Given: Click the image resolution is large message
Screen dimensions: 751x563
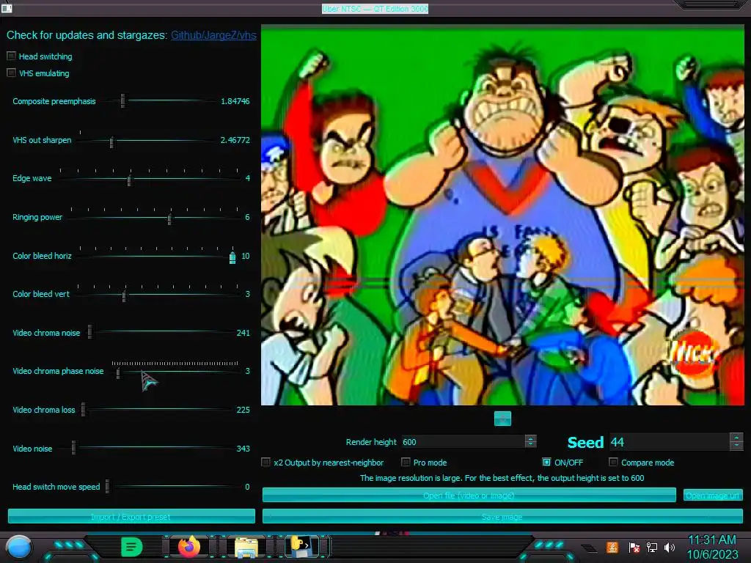Looking at the screenshot, I should pos(502,478).
